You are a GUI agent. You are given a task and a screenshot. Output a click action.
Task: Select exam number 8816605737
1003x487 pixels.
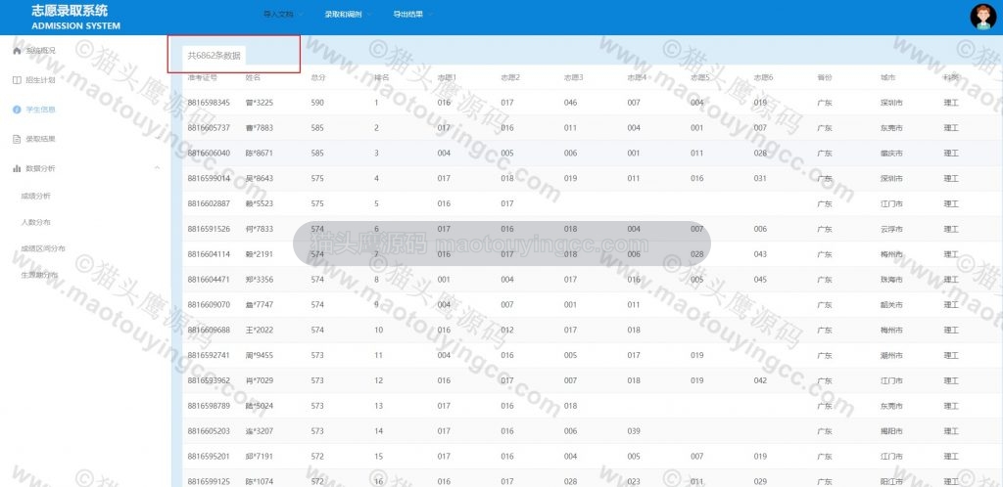point(209,128)
